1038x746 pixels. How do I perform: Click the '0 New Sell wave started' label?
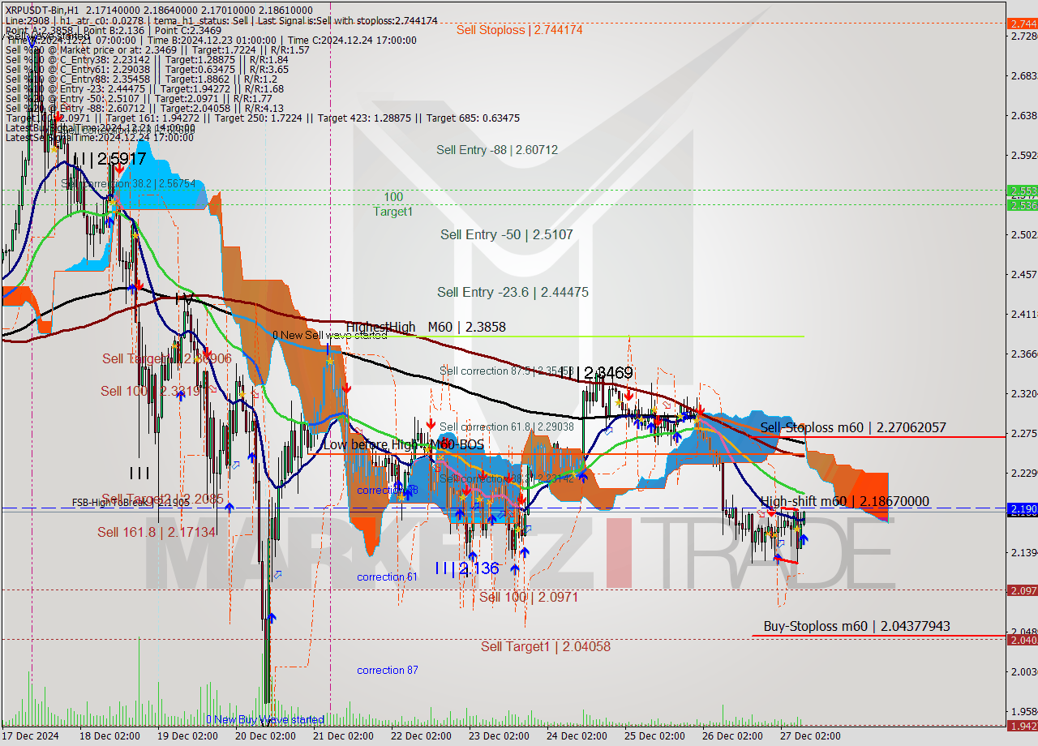click(330, 335)
